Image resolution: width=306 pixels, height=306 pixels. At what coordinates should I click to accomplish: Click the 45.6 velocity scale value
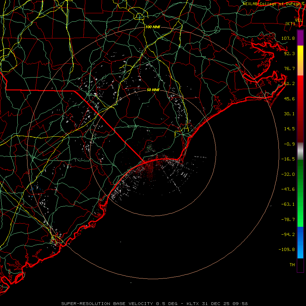[289, 99]
